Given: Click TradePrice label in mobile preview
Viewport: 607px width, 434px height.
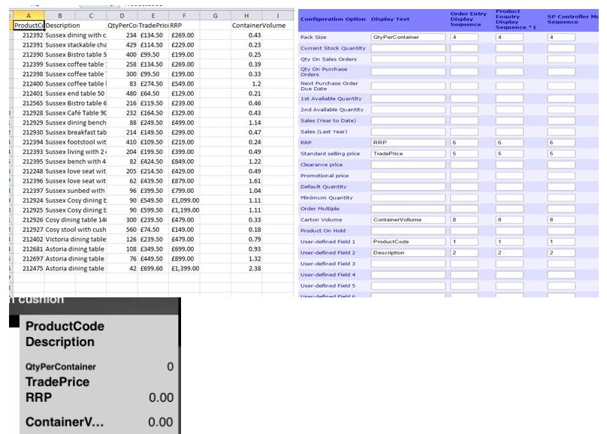Looking at the screenshot, I should coord(57,381).
